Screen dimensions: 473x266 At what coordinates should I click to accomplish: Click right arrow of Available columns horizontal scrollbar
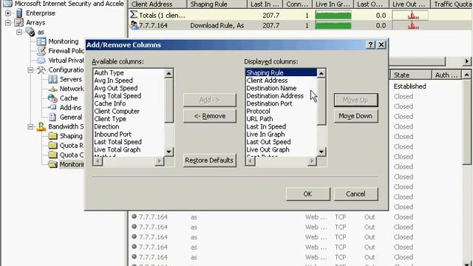coord(160,161)
